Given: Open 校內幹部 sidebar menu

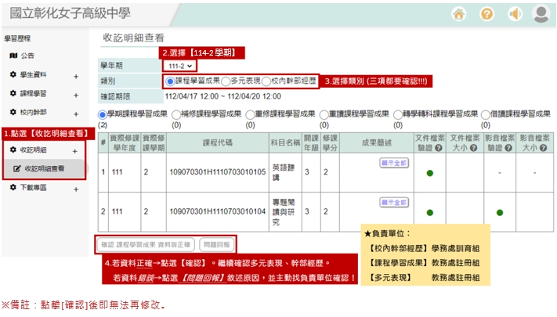Looking at the screenshot, I should [x=33, y=112].
